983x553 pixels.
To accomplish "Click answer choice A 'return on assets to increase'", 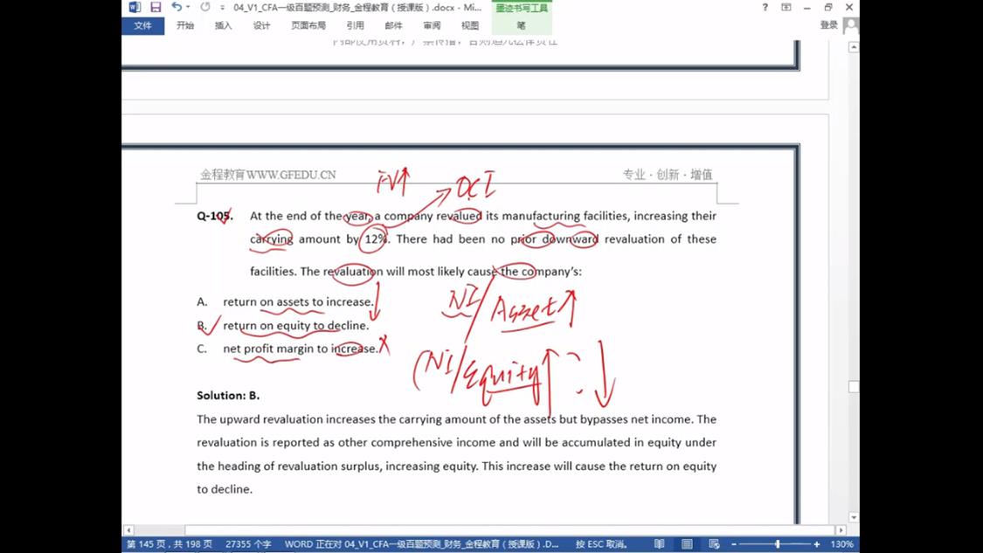I will tap(298, 301).
